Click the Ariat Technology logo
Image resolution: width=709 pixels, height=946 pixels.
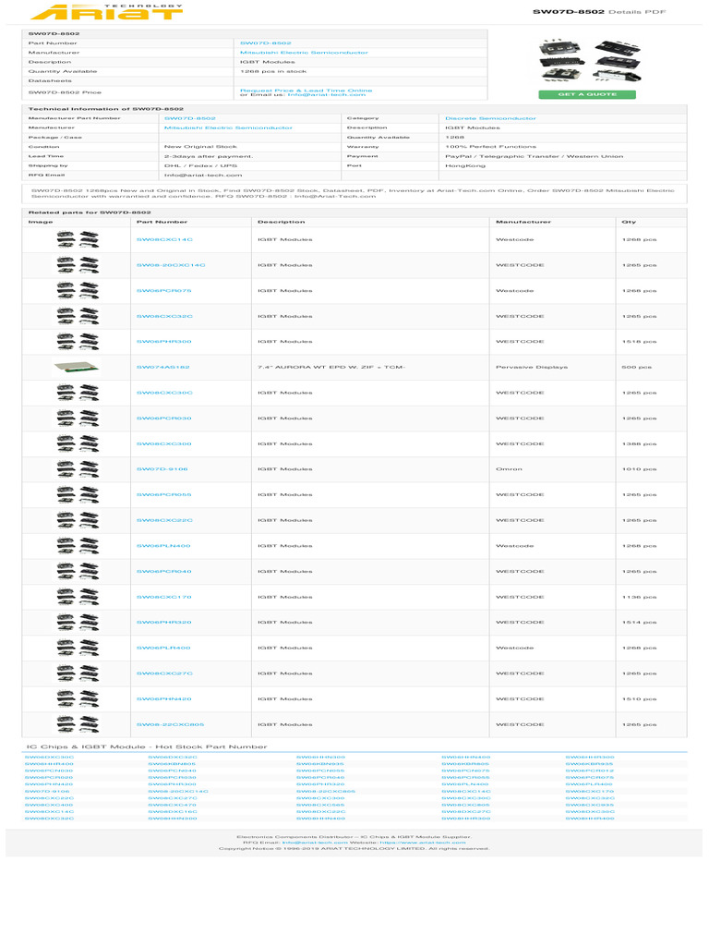(107, 11)
